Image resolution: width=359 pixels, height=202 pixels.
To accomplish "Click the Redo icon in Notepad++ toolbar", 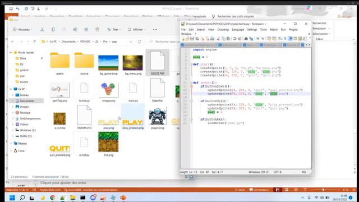I will [x=240, y=39].
